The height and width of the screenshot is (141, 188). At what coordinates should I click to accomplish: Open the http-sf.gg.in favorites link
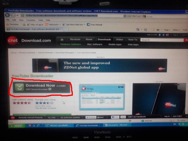coord(35,25)
